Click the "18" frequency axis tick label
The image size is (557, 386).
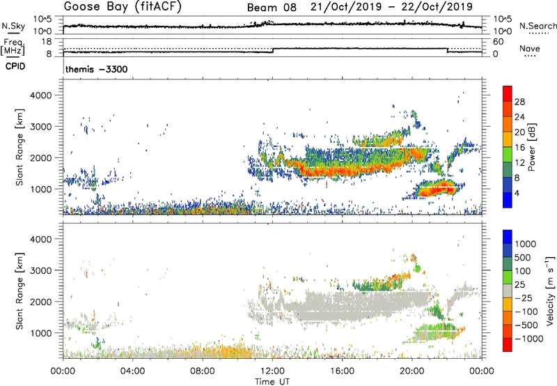tap(47, 42)
